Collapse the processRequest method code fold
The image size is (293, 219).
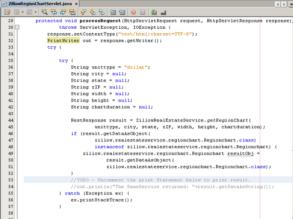[18, 28]
